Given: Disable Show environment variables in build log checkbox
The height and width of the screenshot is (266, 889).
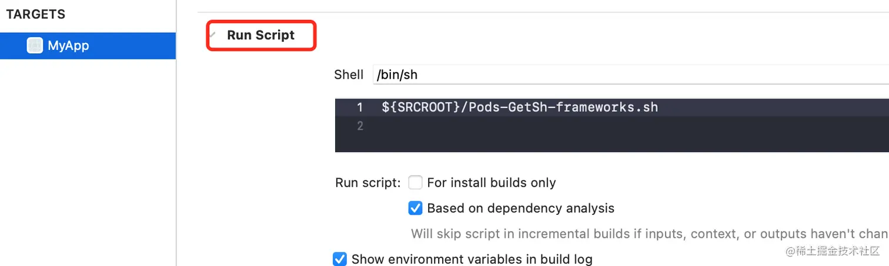Looking at the screenshot, I should 340,259.
